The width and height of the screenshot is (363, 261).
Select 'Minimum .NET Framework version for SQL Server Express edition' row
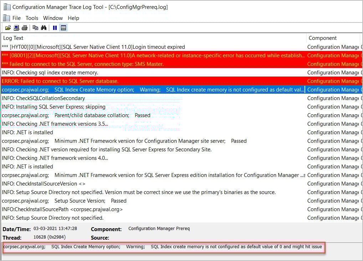tap(181, 175)
